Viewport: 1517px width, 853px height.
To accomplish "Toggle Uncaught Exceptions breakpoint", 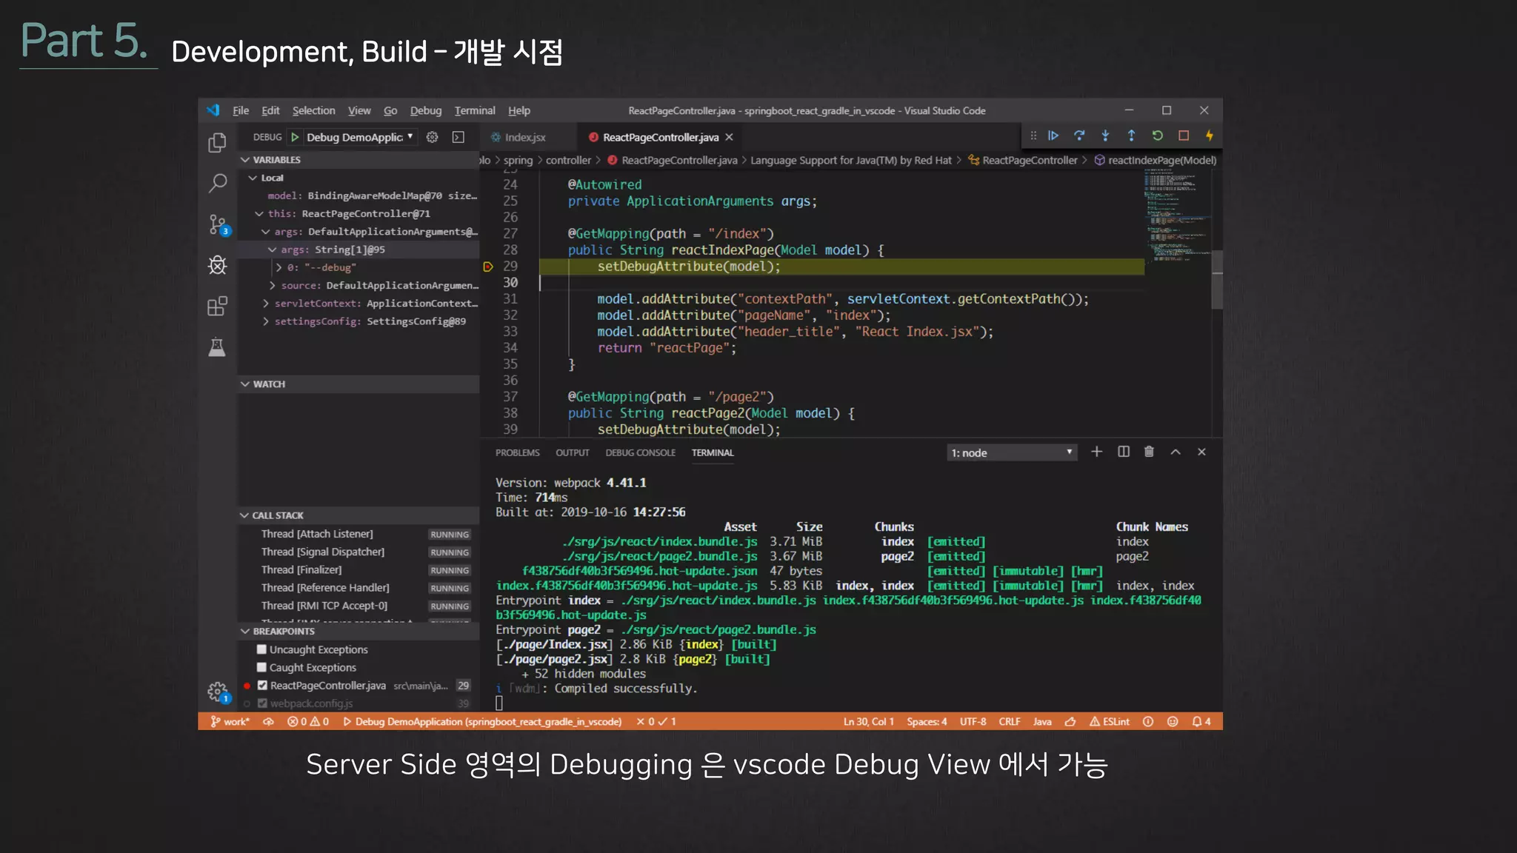I will (x=261, y=649).
